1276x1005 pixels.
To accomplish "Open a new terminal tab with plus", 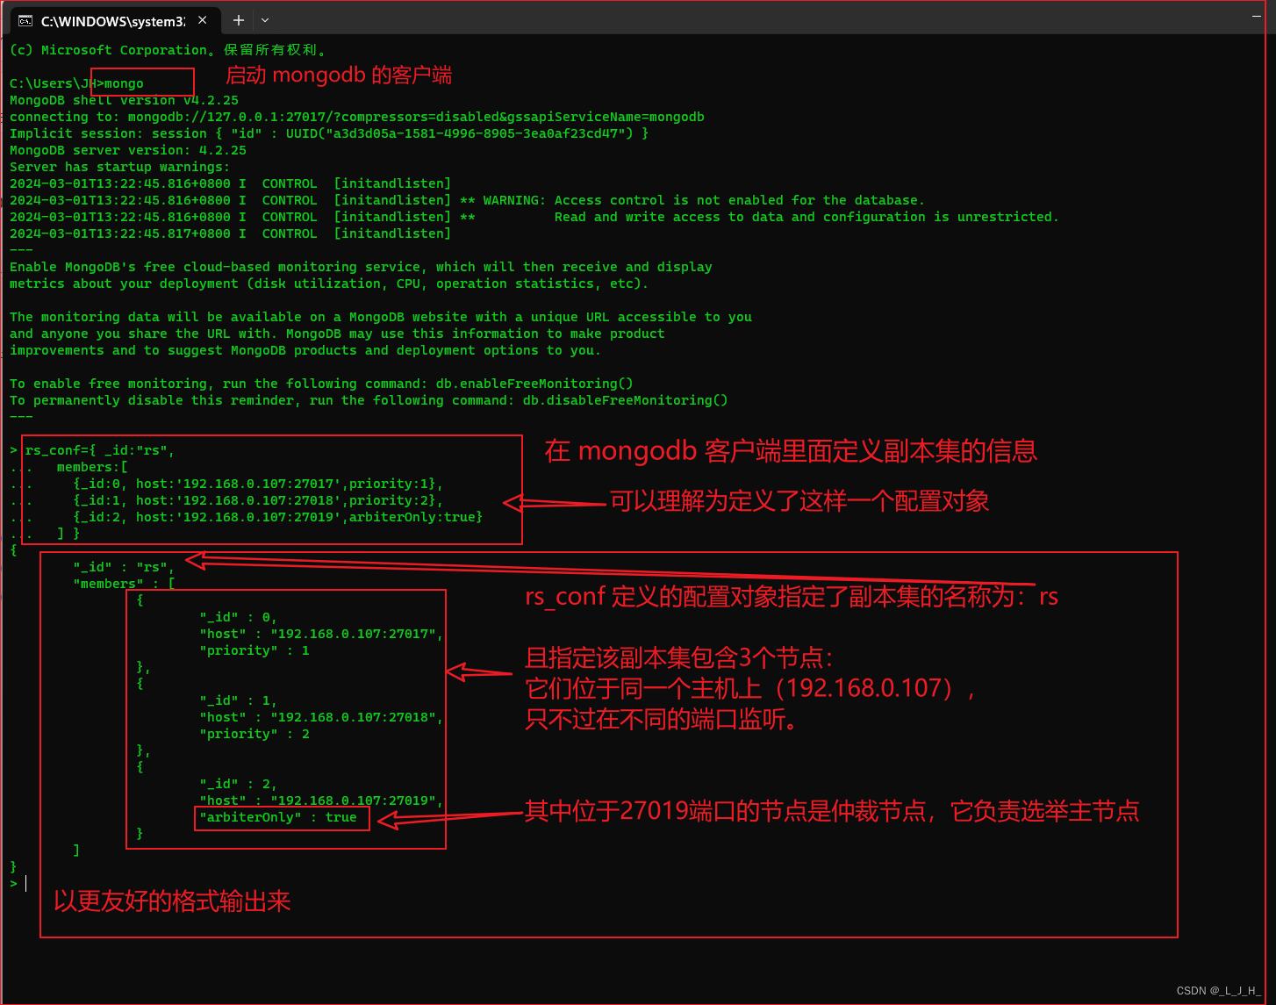I will [239, 20].
